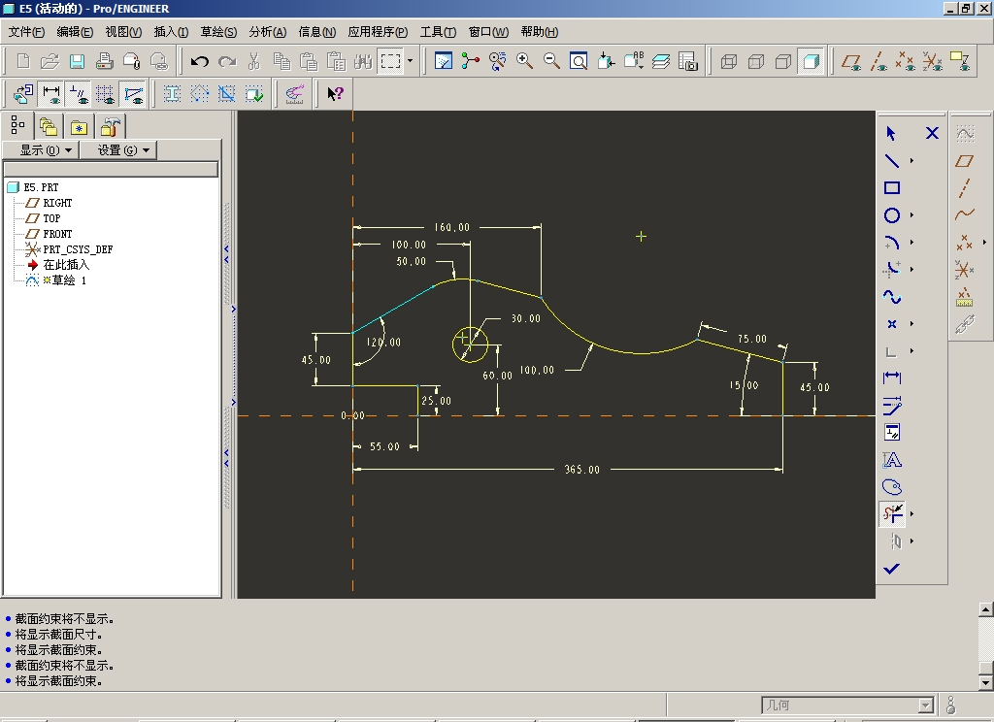This screenshot has height=722, width=994.
Task: Click the Cut scissors icon
Action: click(x=254, y=61)
